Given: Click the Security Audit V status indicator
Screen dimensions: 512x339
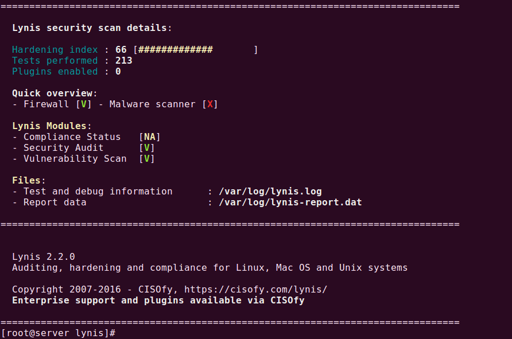Looking at the screenshot, I should tap(147, 148).
